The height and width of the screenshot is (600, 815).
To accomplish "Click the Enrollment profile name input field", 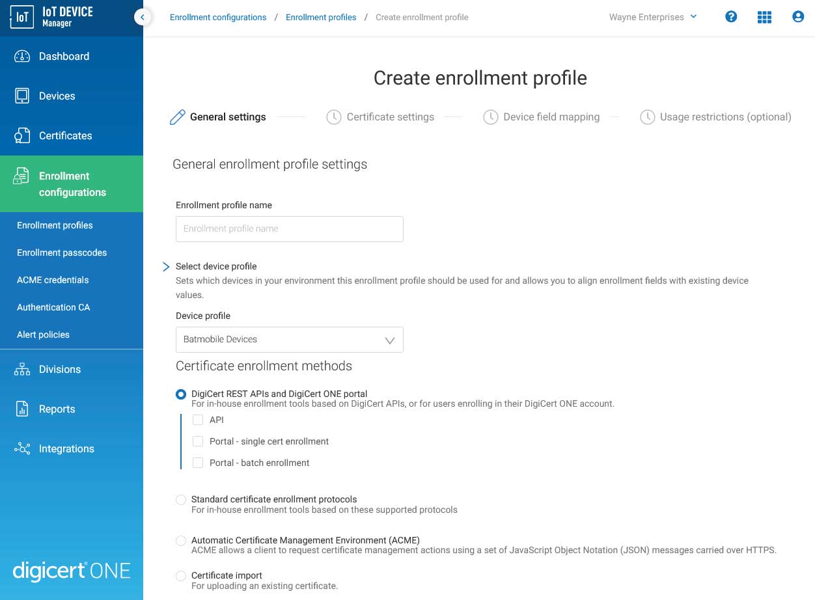I will [290, 229].
